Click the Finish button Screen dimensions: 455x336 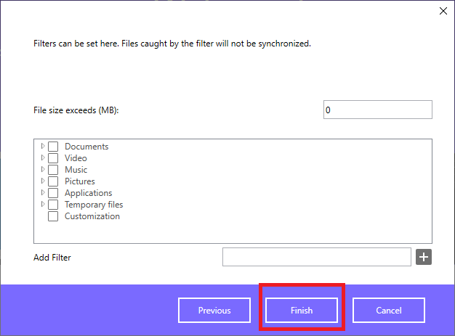pos(302,310)
